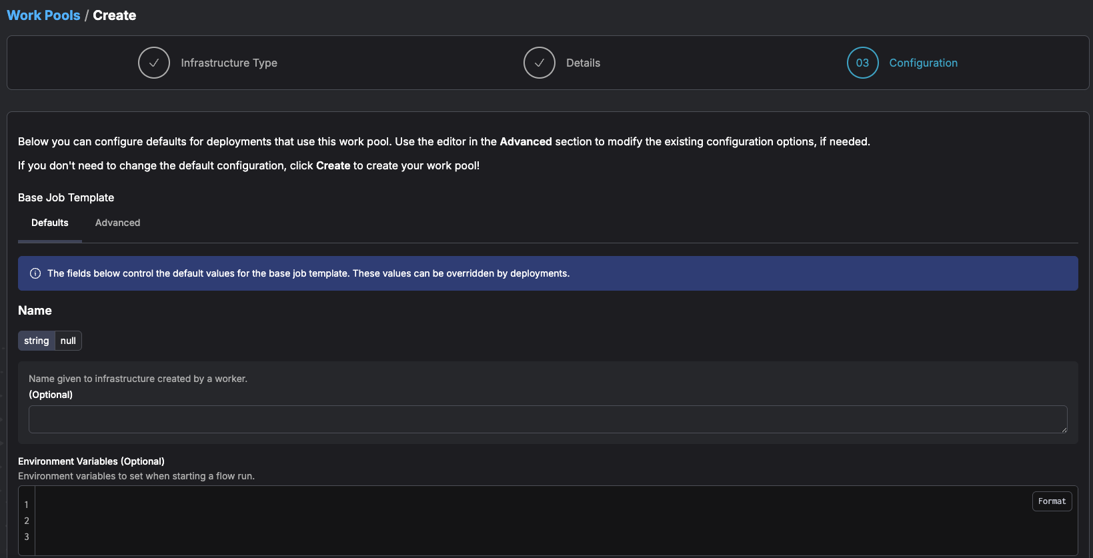Click line number 3 in code editor

coord(27,537)
